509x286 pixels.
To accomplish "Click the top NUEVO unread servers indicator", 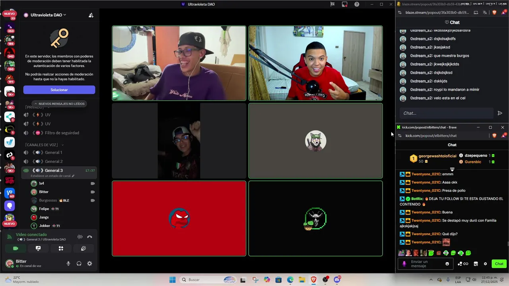I will (x=10, y=14).
